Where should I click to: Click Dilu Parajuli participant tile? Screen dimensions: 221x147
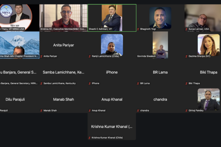(20, 99)
